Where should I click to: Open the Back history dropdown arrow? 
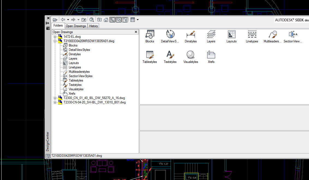pos(68,20)
